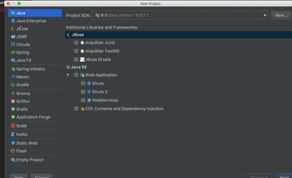Click the Groovy icon
The image size is (292, 178).
click(x=13, y=93)
